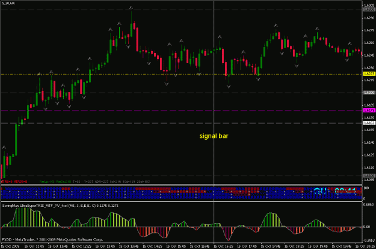Select the magenta 1.6179 price level tag
Viewport: 376px width, 249px height.
point(369,111)
